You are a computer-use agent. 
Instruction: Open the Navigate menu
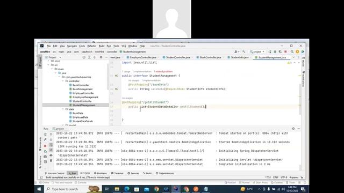(71, 46)
